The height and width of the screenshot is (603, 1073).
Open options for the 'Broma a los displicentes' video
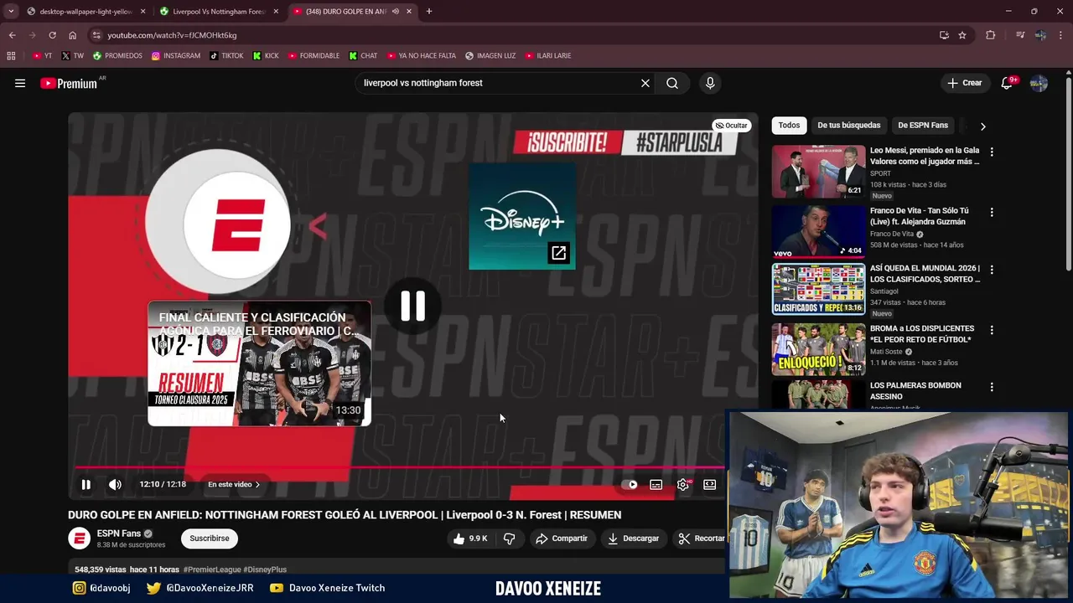tap(992, 330)
